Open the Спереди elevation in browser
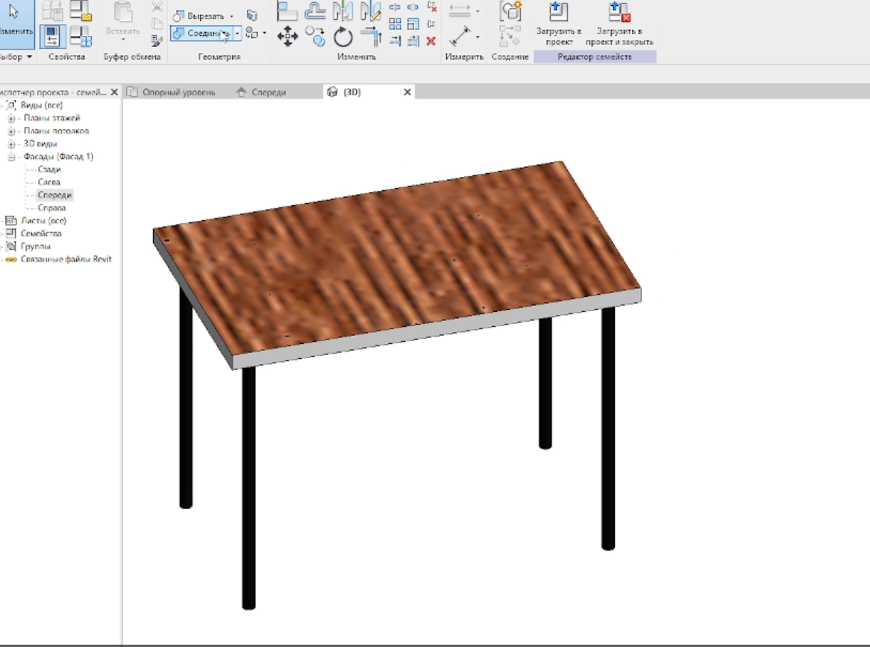This screenshot has width=870, height=647. coord(54,195)
